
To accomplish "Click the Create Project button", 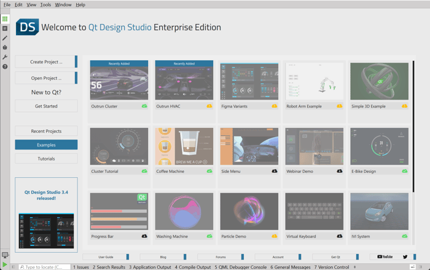I will pyautogui.click(x=46, y=62).
